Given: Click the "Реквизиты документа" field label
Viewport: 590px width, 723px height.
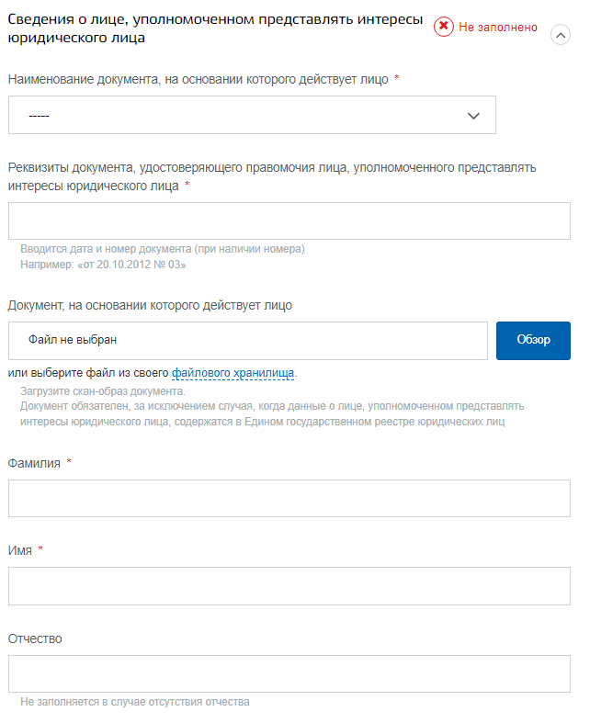Looking at the screenshot, I should 272,176.
